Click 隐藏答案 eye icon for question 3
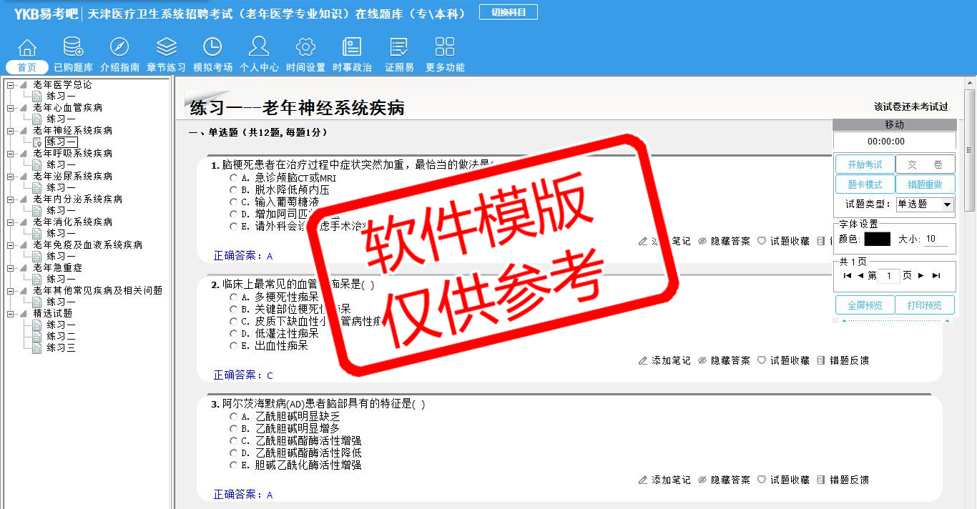977x509 pixels. [x=702, y=480]
